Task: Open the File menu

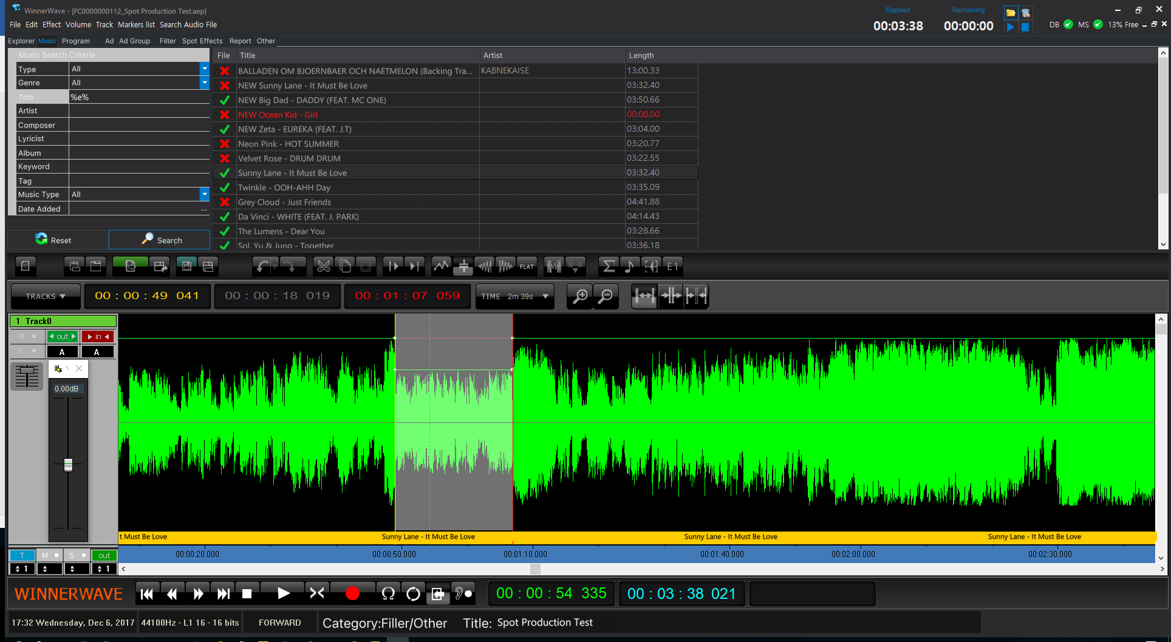Action: (x=15, y=25)
